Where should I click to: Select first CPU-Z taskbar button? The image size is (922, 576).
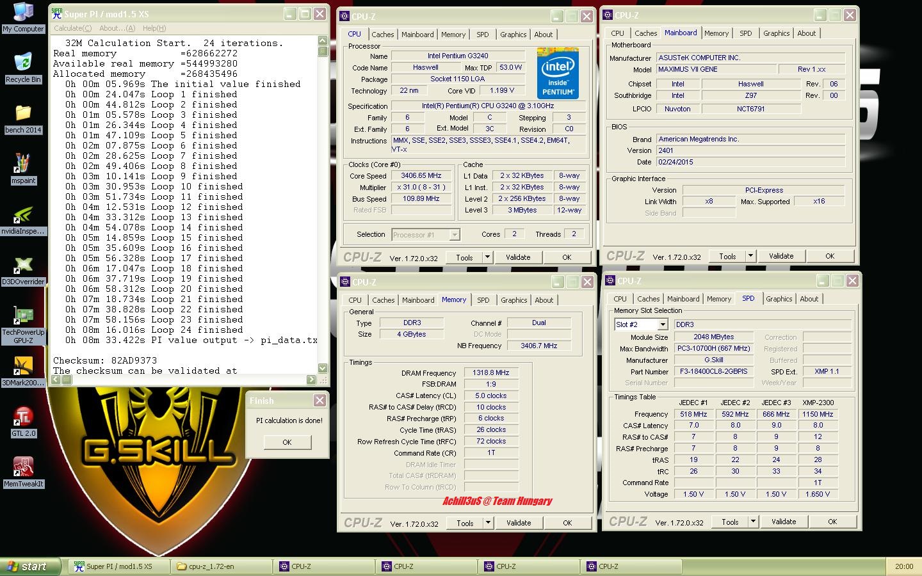(x=323, y=566)
